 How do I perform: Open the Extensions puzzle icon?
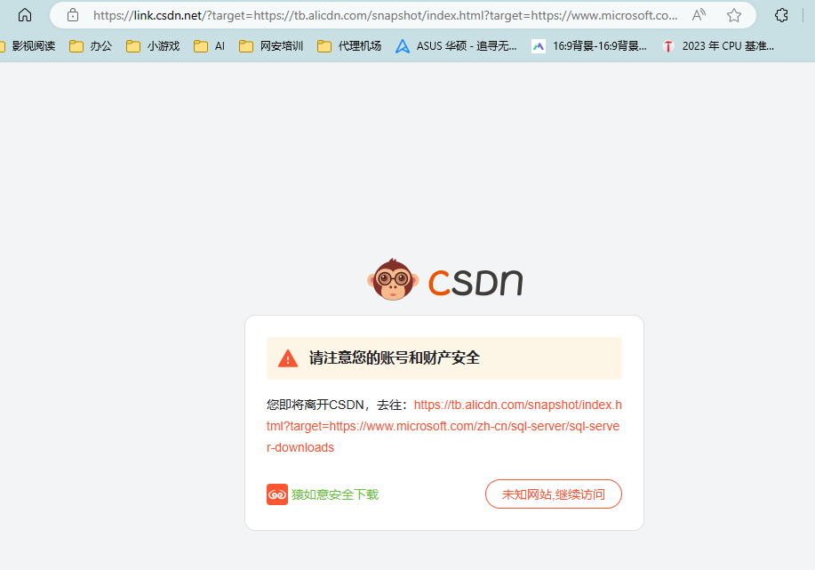(781, 15)
